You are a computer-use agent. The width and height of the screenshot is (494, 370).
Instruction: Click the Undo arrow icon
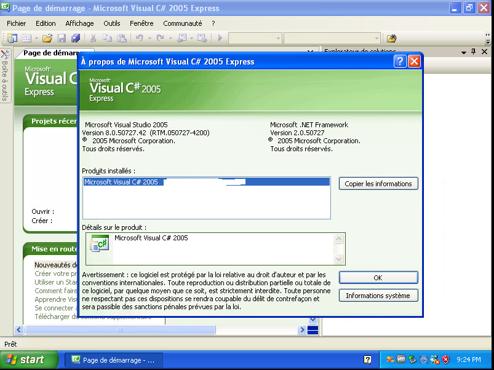(x=140, y=38)
